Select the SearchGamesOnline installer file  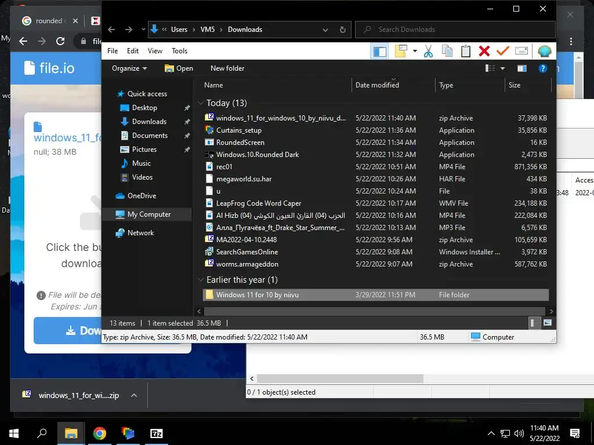click(x=375, y=251)
